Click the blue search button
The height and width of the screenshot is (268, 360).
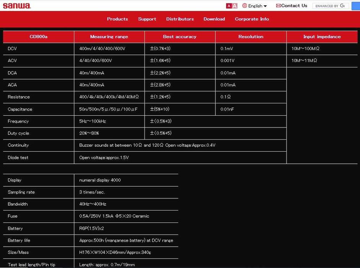(356, 6)
